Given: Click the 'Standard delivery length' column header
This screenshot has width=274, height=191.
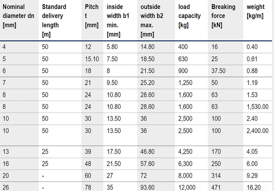Looking at the screenshot, I should click(54, 20).
